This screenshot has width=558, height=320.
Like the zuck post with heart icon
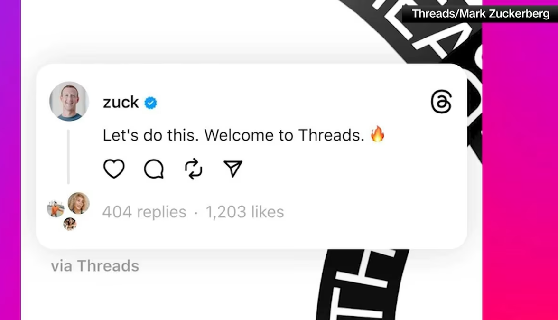(x=114, y=169)
